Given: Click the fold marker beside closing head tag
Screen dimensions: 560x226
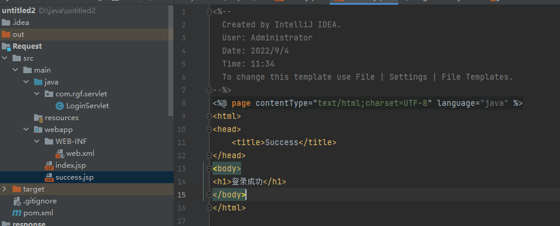Looking at the screenshot, I should 210,156.
